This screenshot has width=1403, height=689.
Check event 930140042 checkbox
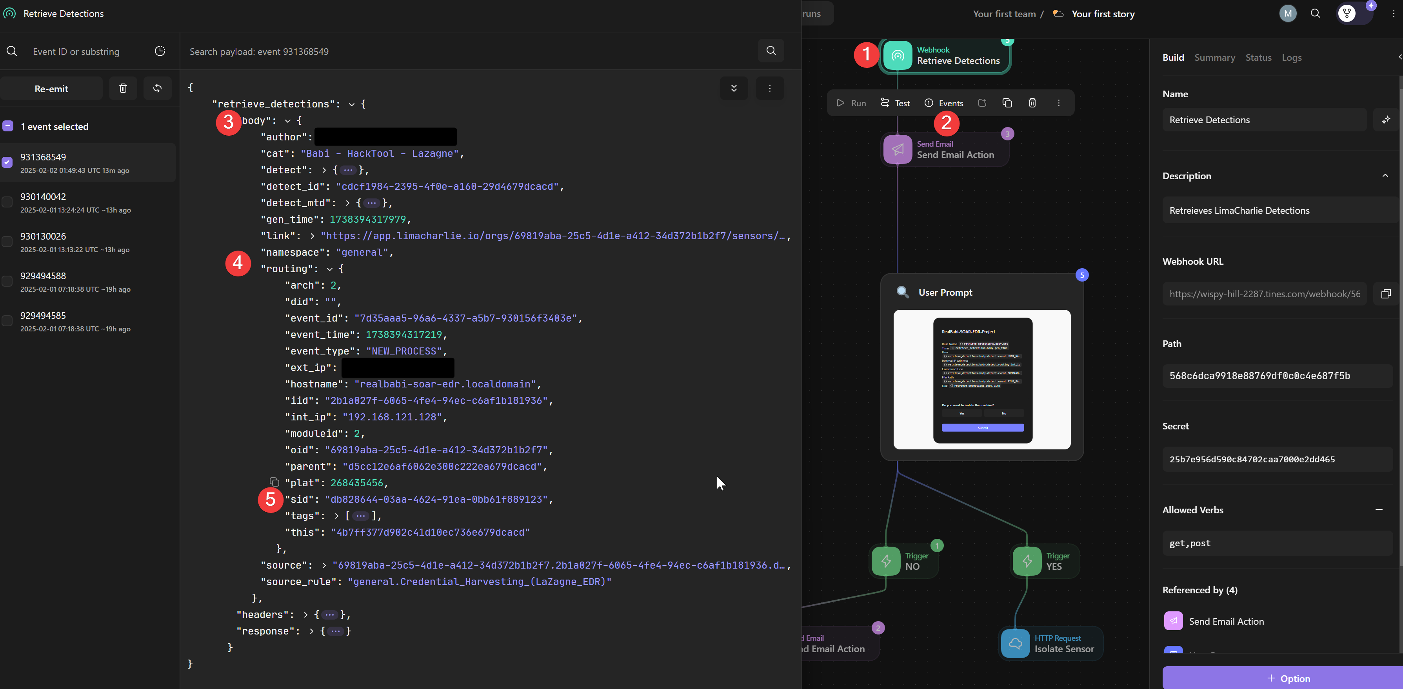point(7,202)
